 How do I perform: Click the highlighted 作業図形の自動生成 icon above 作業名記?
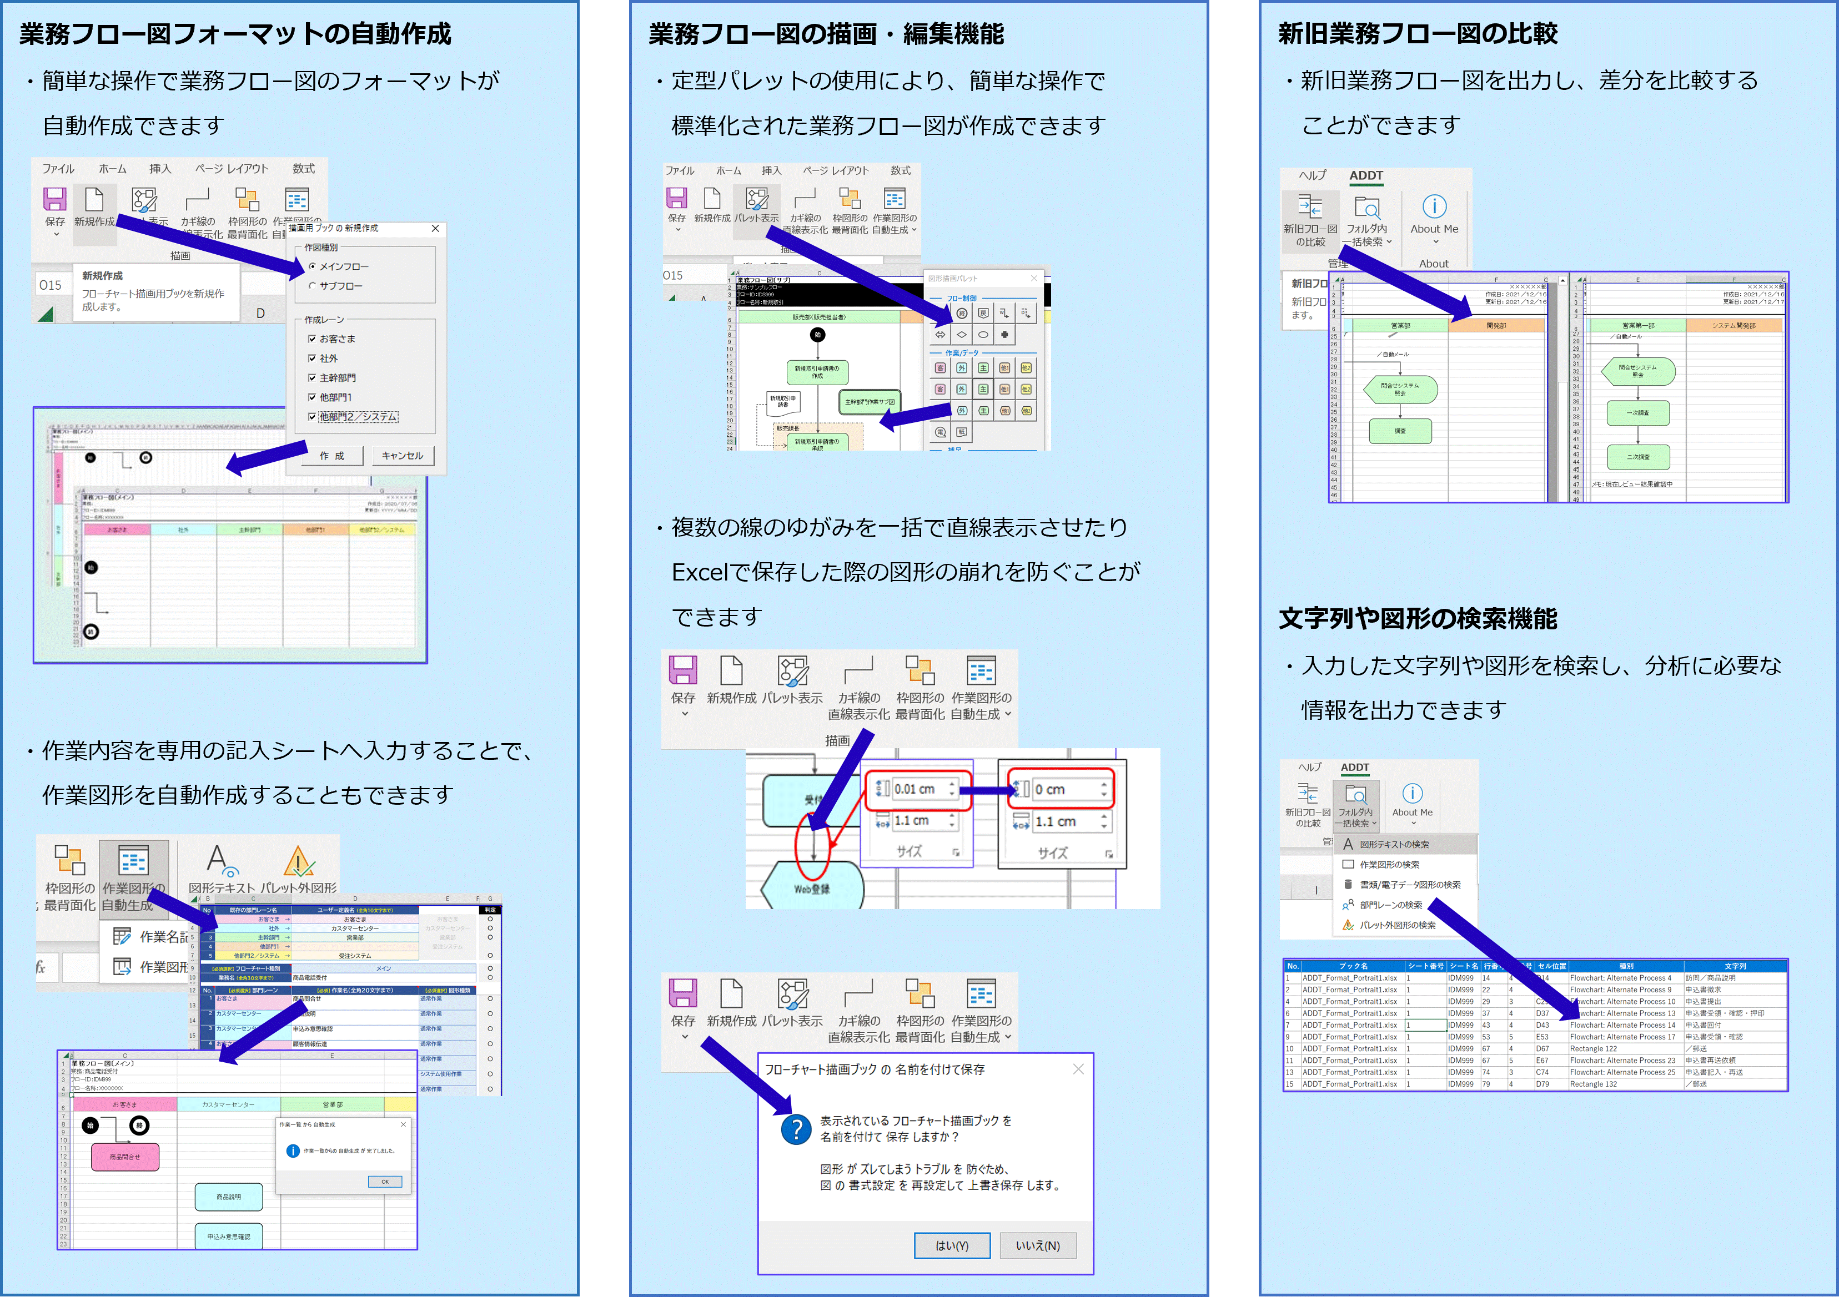coord(133,861)
